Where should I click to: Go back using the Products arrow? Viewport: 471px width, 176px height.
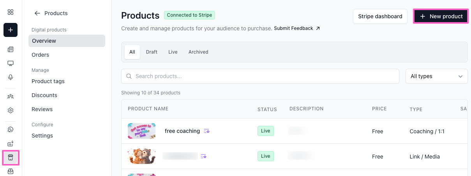click(x=37, y=13)
